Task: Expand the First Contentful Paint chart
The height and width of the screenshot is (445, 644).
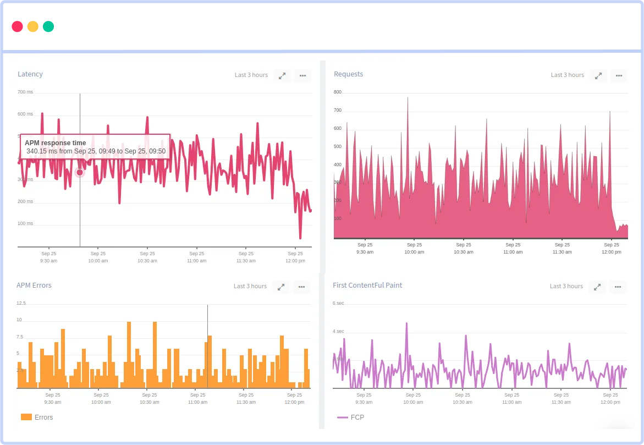Action: pyautogui.click(x=597, y=287)
